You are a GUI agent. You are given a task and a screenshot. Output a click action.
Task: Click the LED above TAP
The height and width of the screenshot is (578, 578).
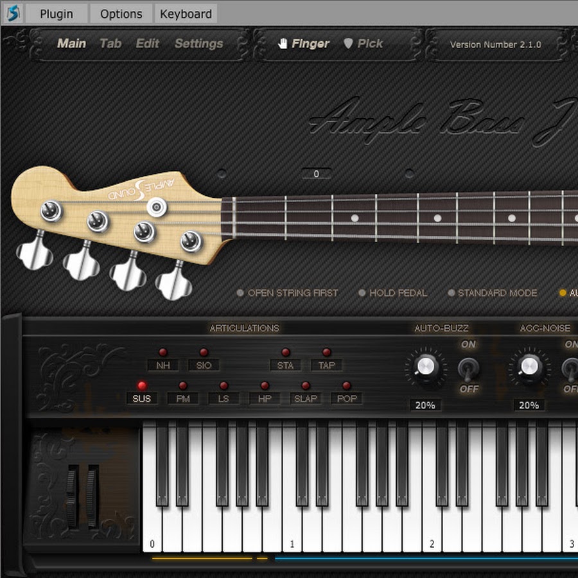(327, 352)
